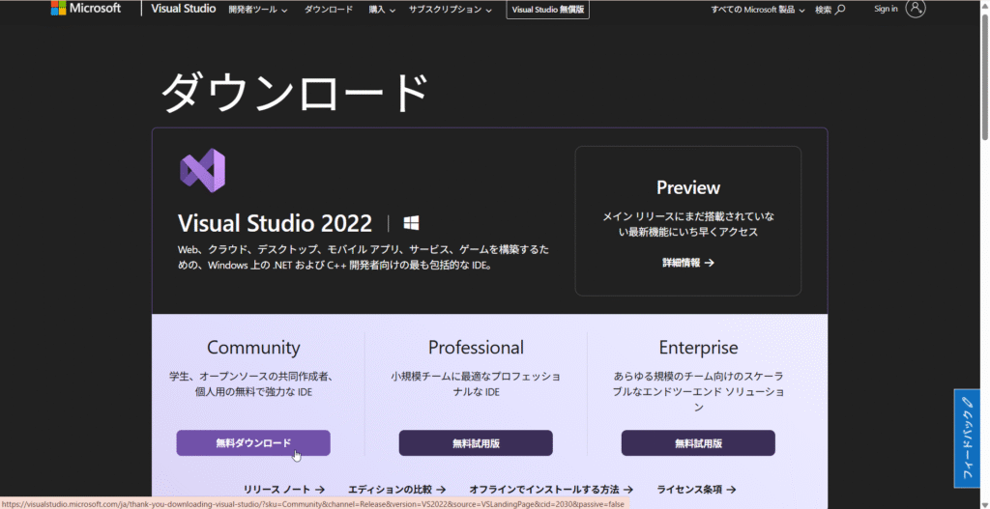Open the エディションの比較 link

[396, 489]
